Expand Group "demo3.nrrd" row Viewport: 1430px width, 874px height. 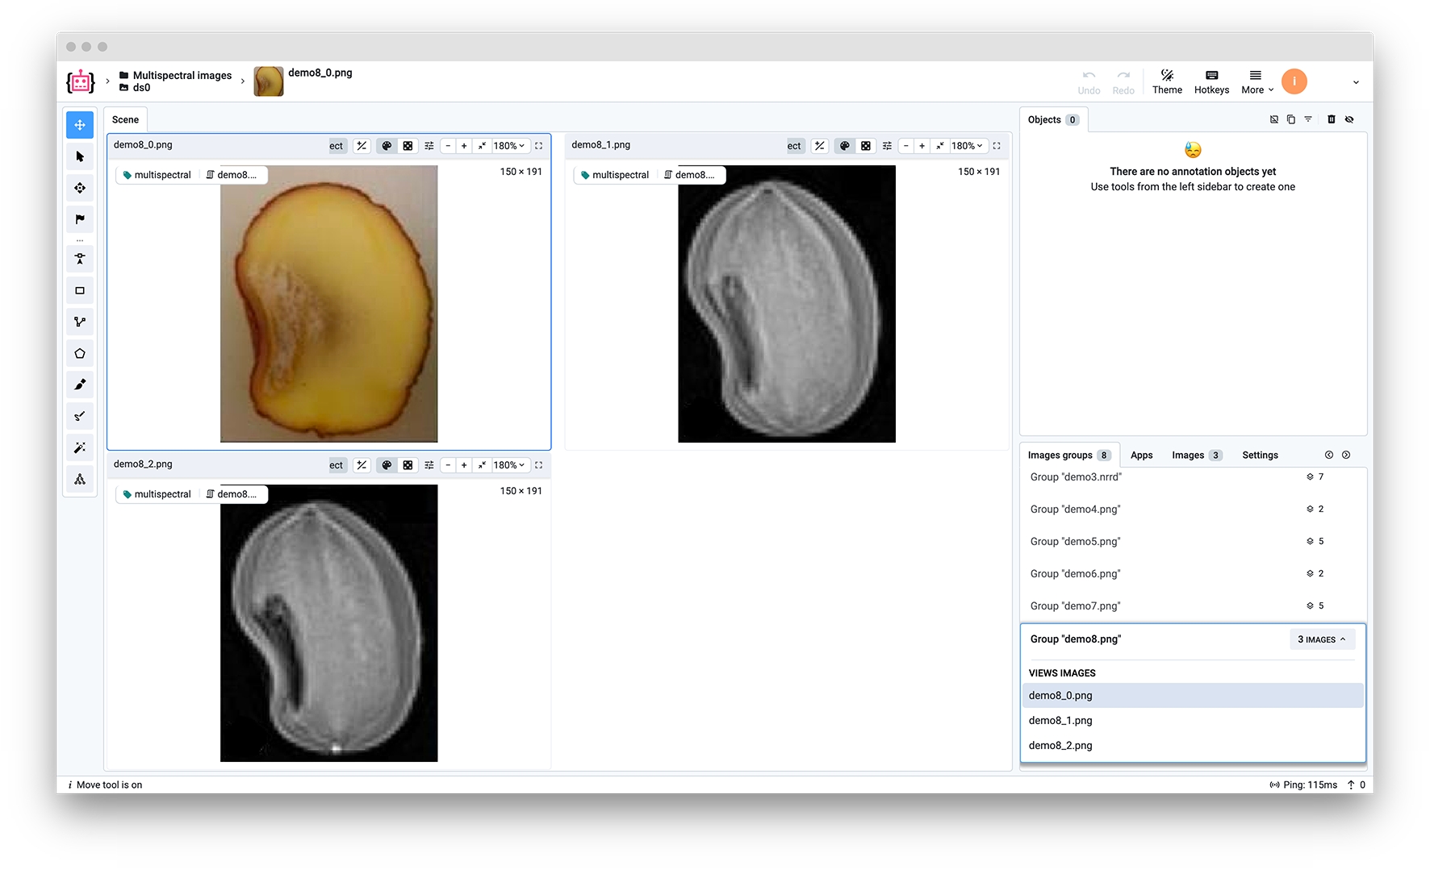[1193, 477]
